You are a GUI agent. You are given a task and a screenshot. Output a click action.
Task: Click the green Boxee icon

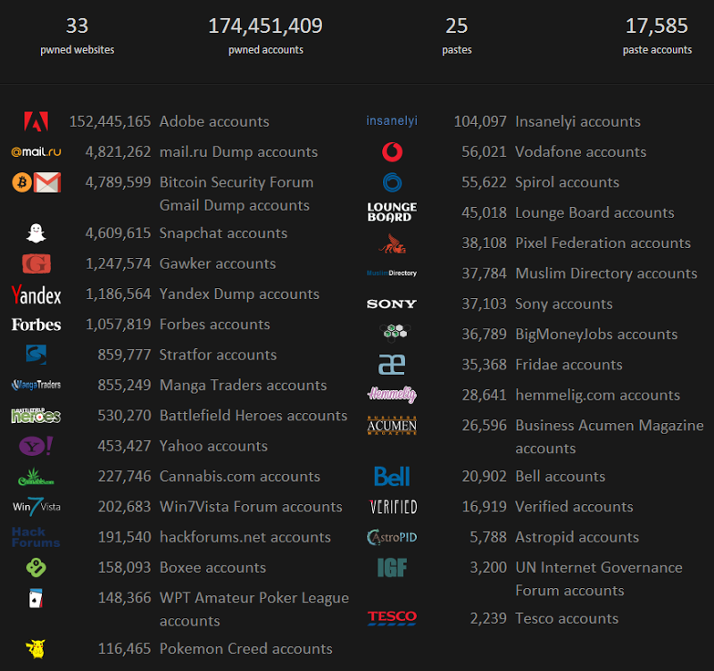pos(36,567)
